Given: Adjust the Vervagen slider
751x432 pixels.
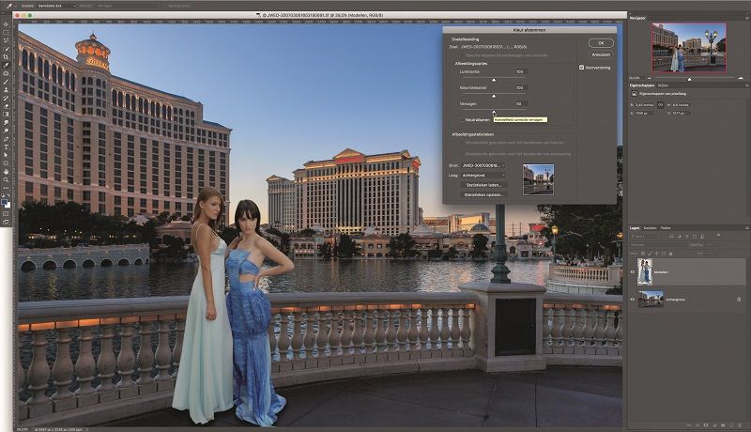Looking at the screenshot, I should (x=494, y=112).
